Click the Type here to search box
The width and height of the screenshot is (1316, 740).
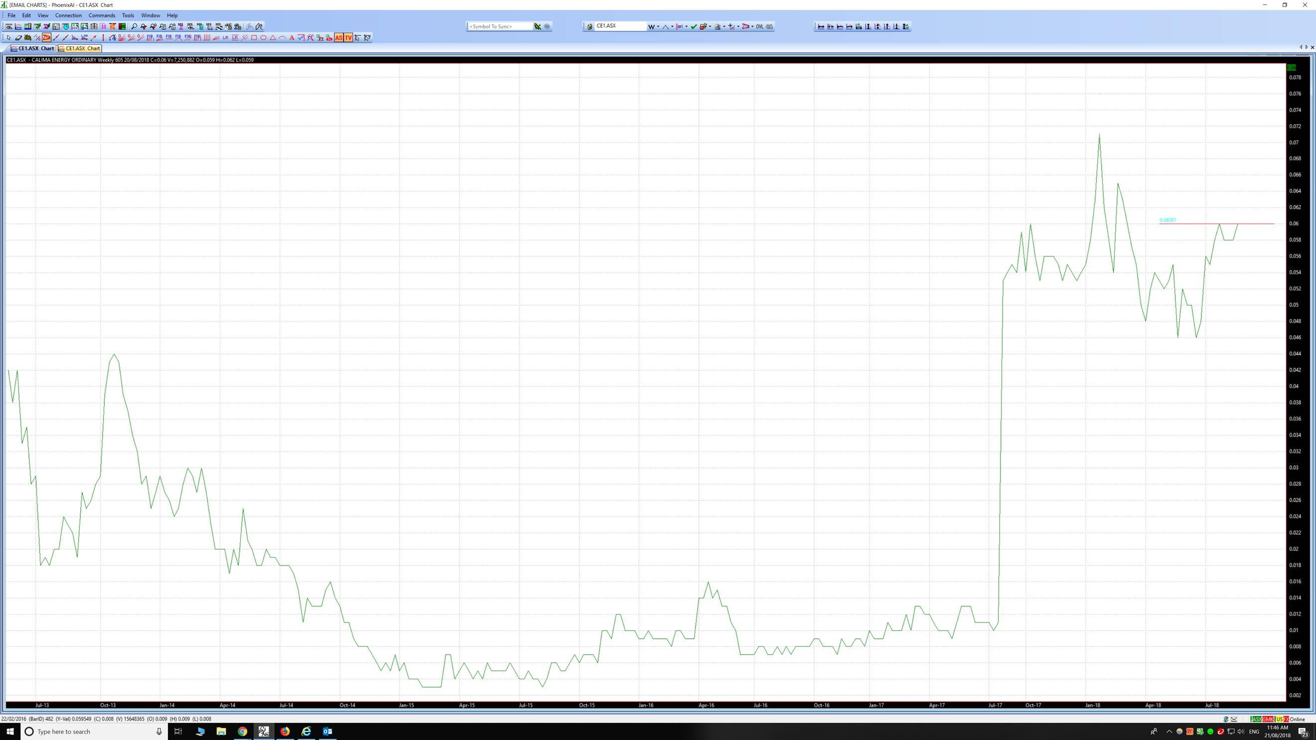[95, 732]
